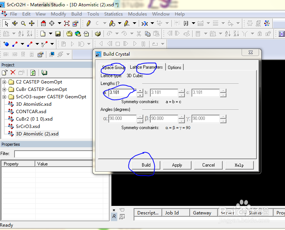The height and width of the screenshot is (230, 285).
Task: Expand the C2 CASTEP GeomOpt folder
Action: click(x=4, y=82)
